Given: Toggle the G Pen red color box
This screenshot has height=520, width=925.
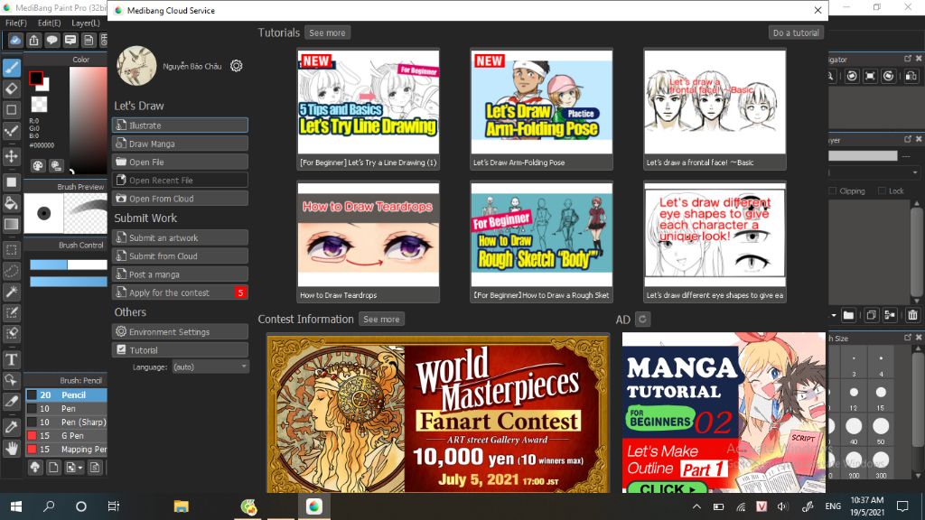Looking at the screenshot, I should (32, 436).
